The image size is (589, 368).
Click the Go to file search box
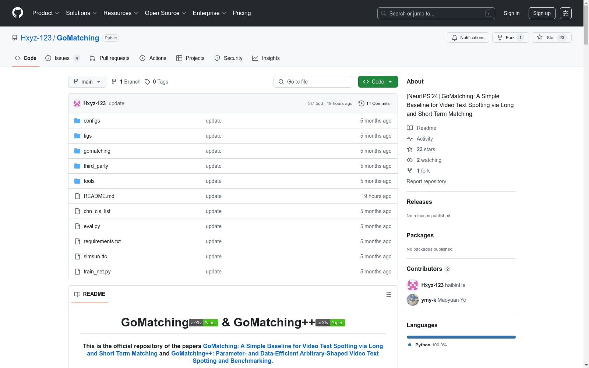(313, 82)
